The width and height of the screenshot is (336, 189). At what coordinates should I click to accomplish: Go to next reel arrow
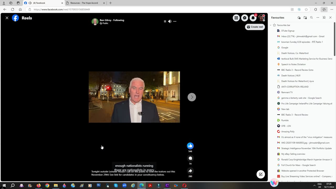click(x=192, y=97)
